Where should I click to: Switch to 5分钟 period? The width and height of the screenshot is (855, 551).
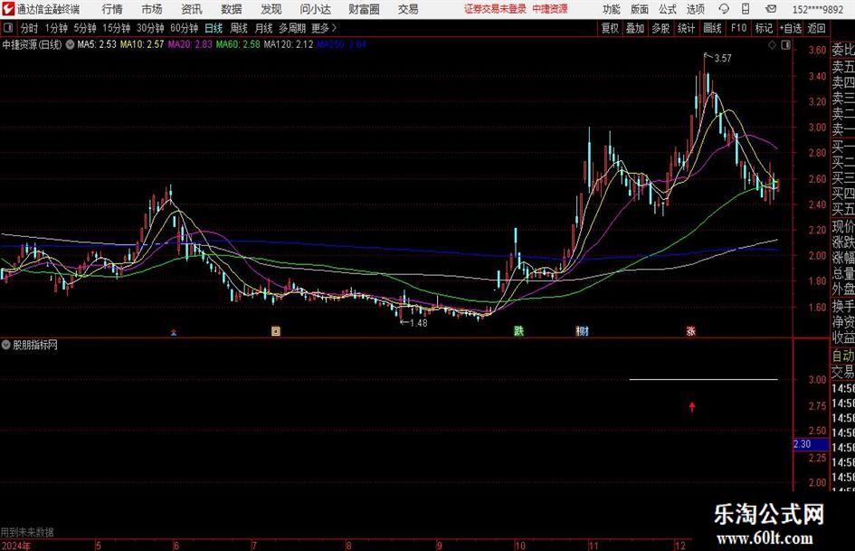[x=84, y=28]
